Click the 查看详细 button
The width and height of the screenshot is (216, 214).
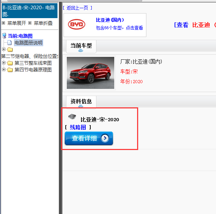point(89,138)
